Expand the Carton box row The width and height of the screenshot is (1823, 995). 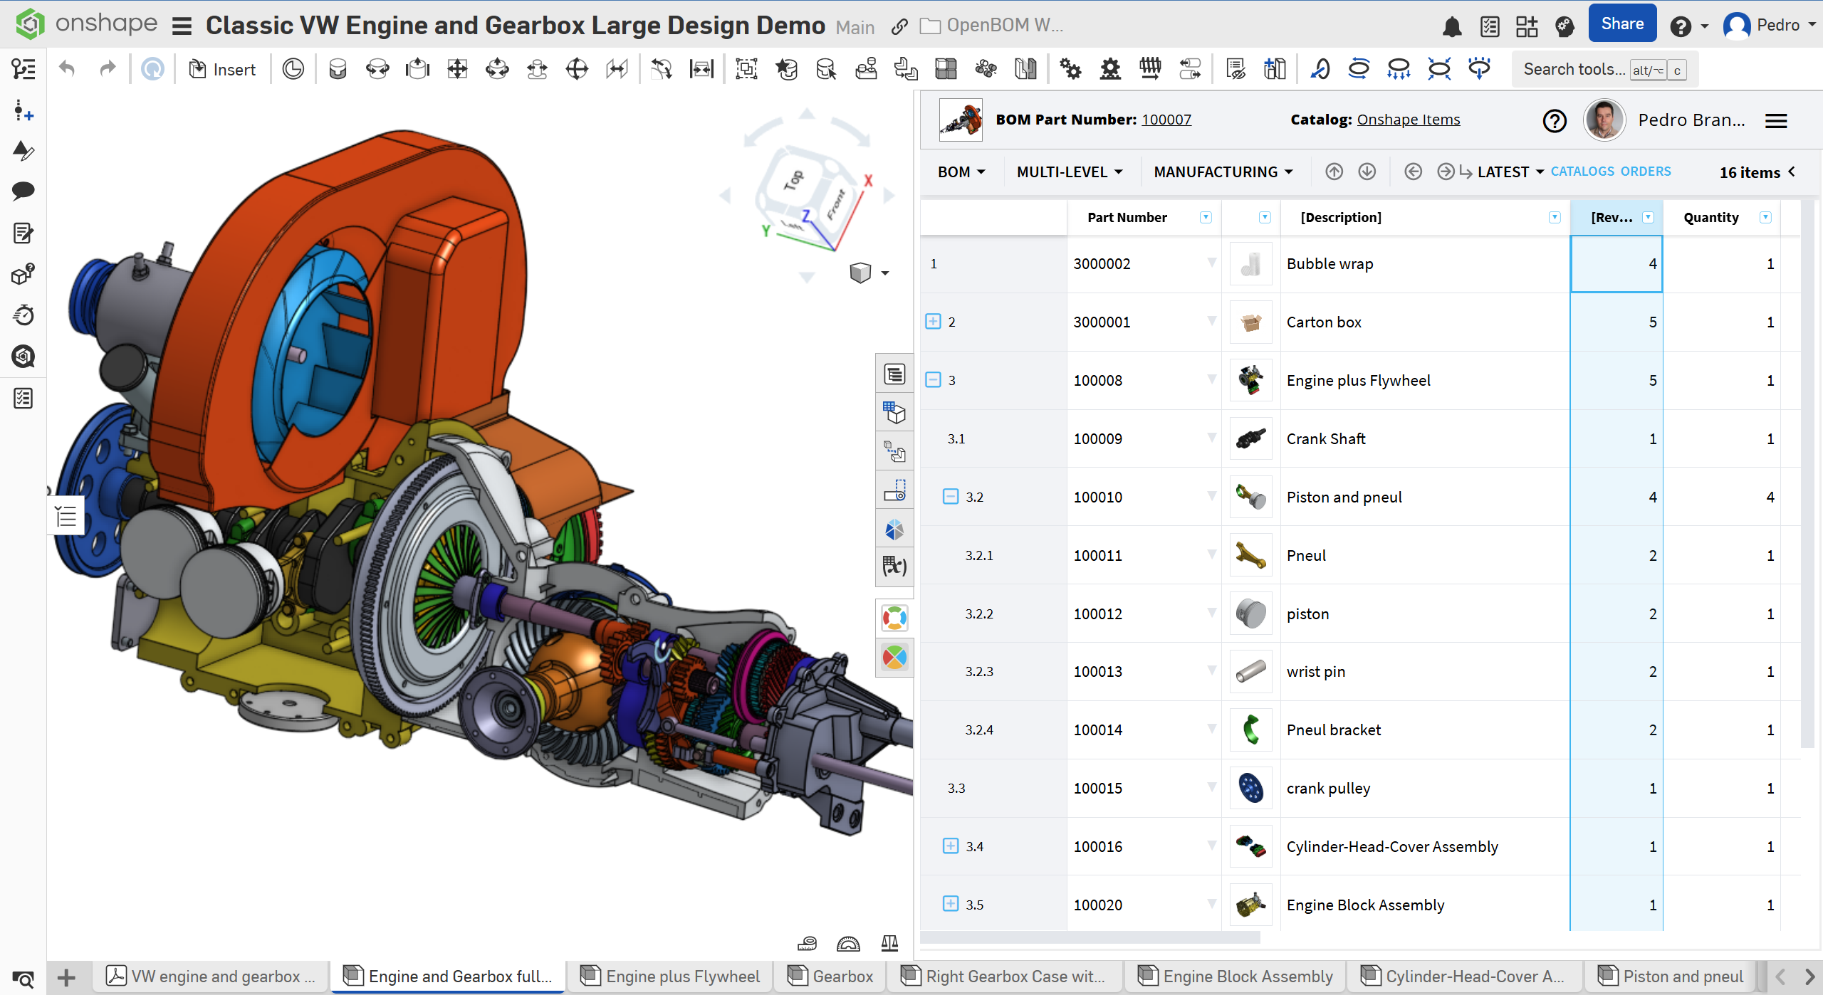[x=933, y=321]
